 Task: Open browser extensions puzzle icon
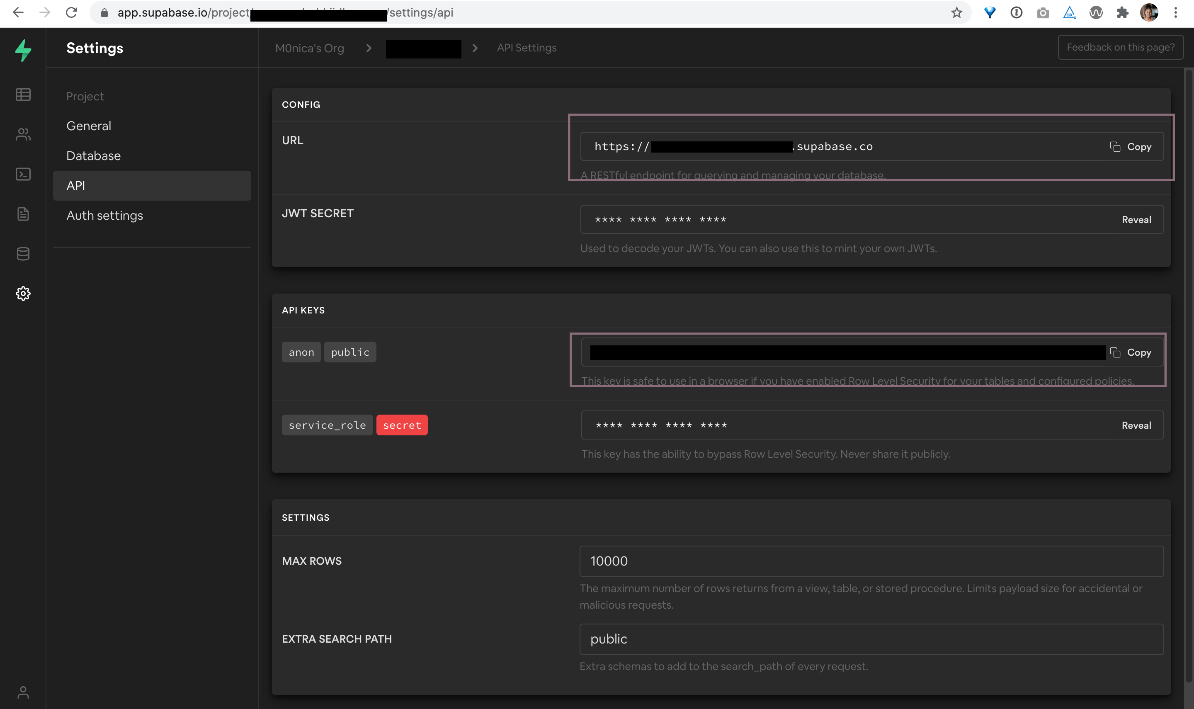coord(1122,13)
